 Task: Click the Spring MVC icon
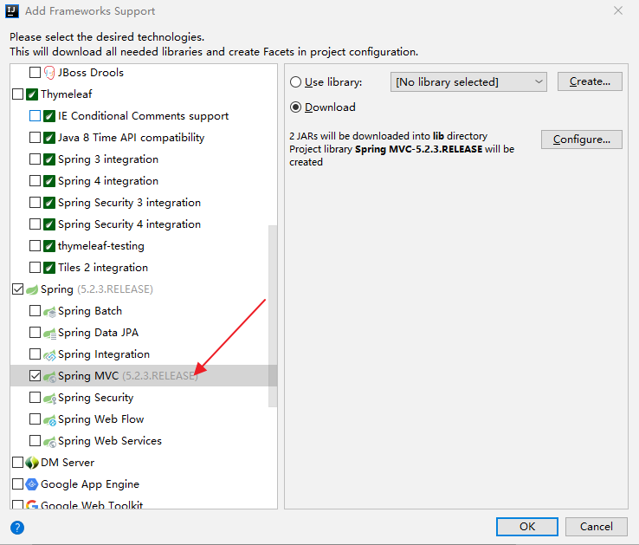[x=49, y=377]
